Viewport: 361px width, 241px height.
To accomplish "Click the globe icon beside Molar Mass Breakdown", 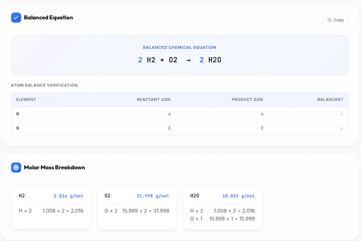I will point(16,167).
